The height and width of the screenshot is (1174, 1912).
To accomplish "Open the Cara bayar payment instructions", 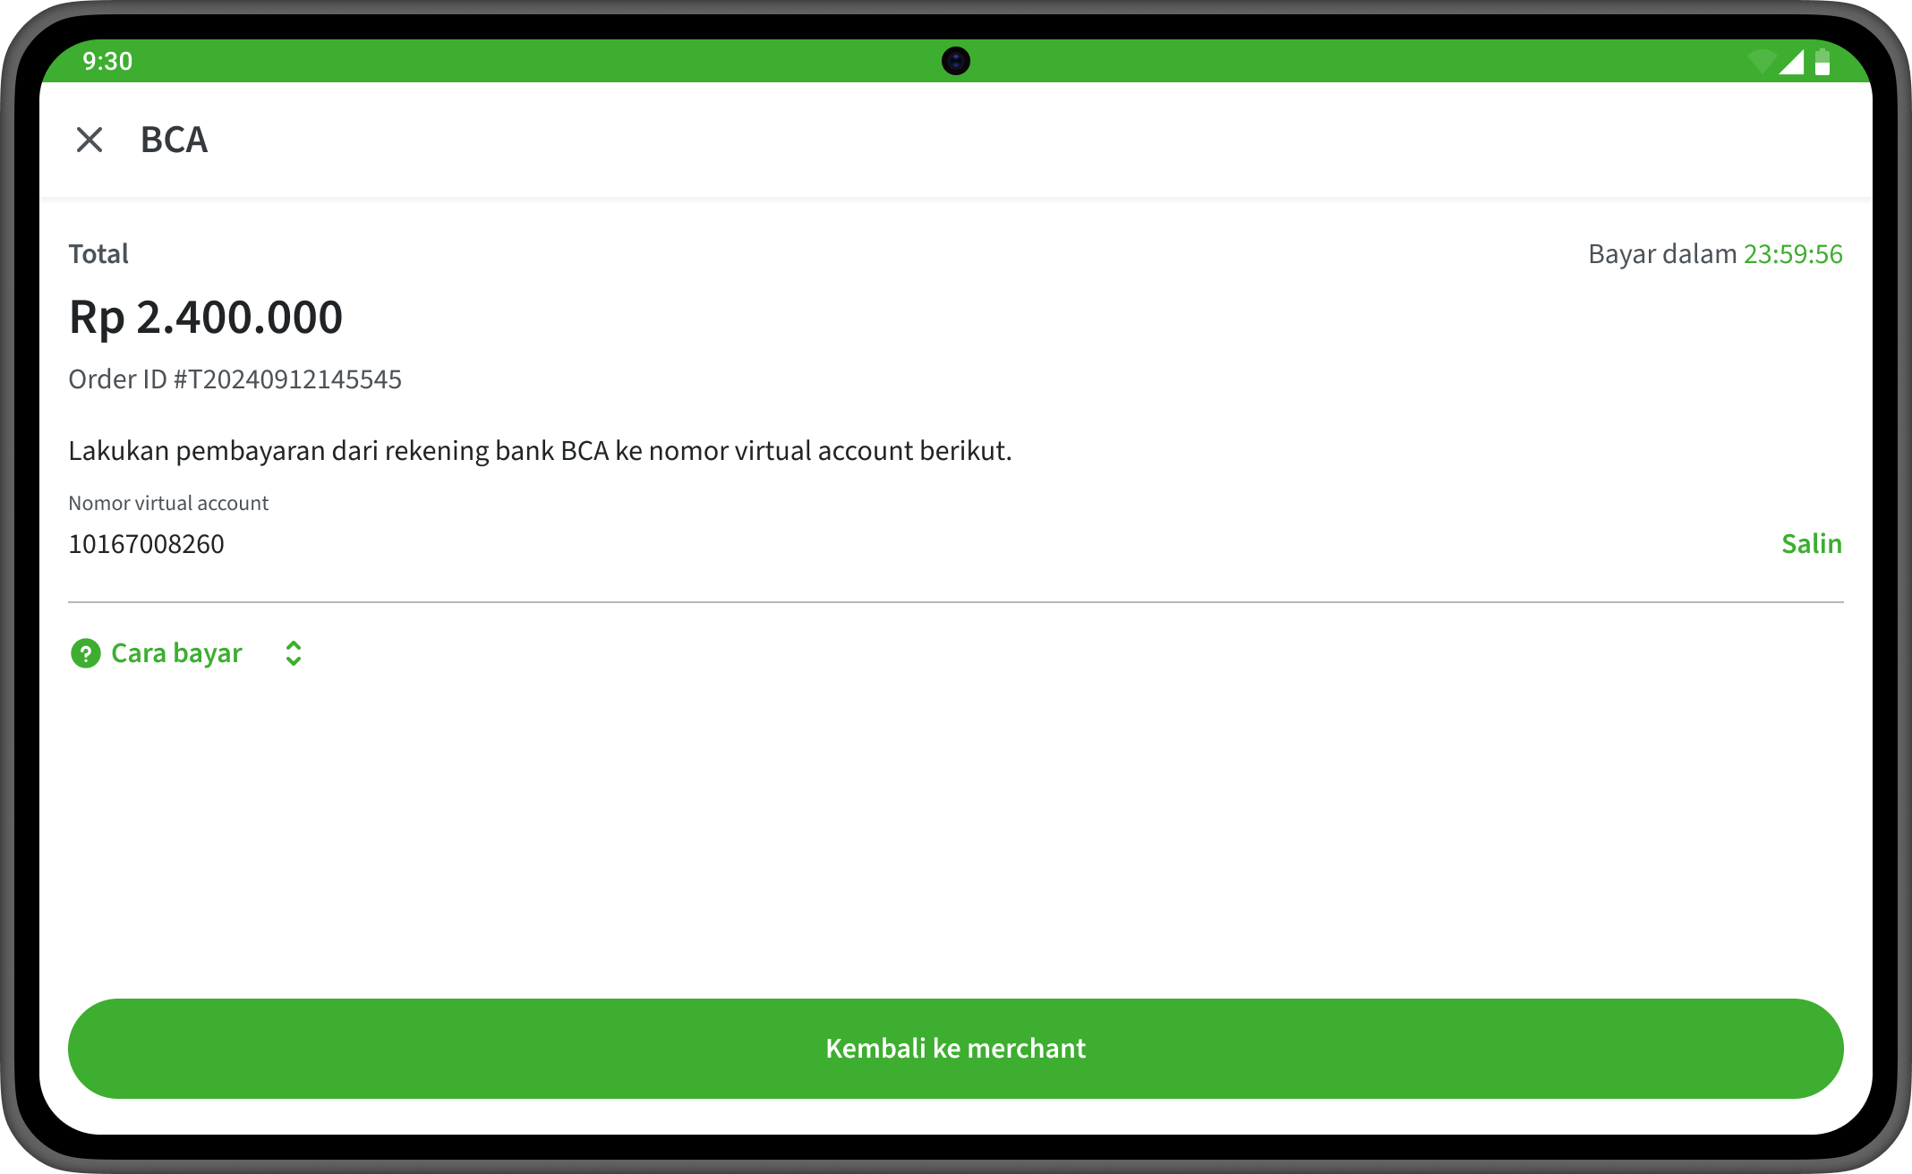I will pyautogui.click(x=176, y=653).
